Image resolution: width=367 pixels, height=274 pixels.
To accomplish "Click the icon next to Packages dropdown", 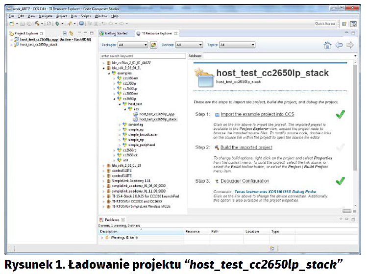I will click(x=153, y=45).
